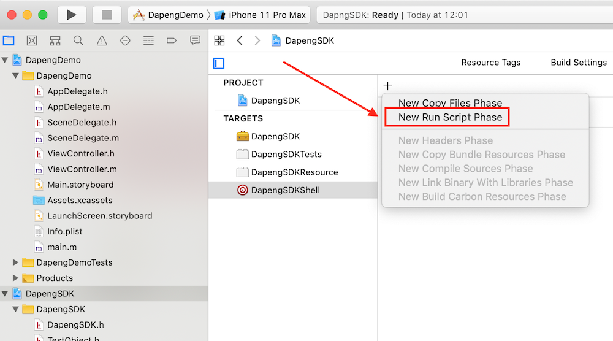Select DapengSDK folder under DapengSDK project
The width and height of the screenshot is (613, 341).
click(x=104, y=309)
